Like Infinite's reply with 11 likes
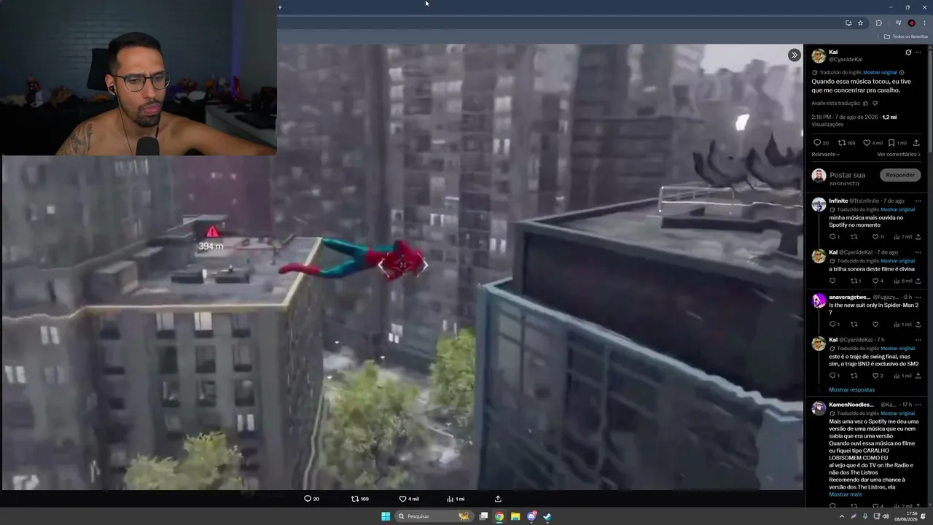 tap(878, 237)
